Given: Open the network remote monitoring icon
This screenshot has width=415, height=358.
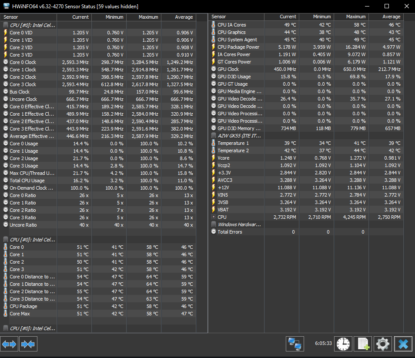Looking at the screenshot, I should coord(295,344).
